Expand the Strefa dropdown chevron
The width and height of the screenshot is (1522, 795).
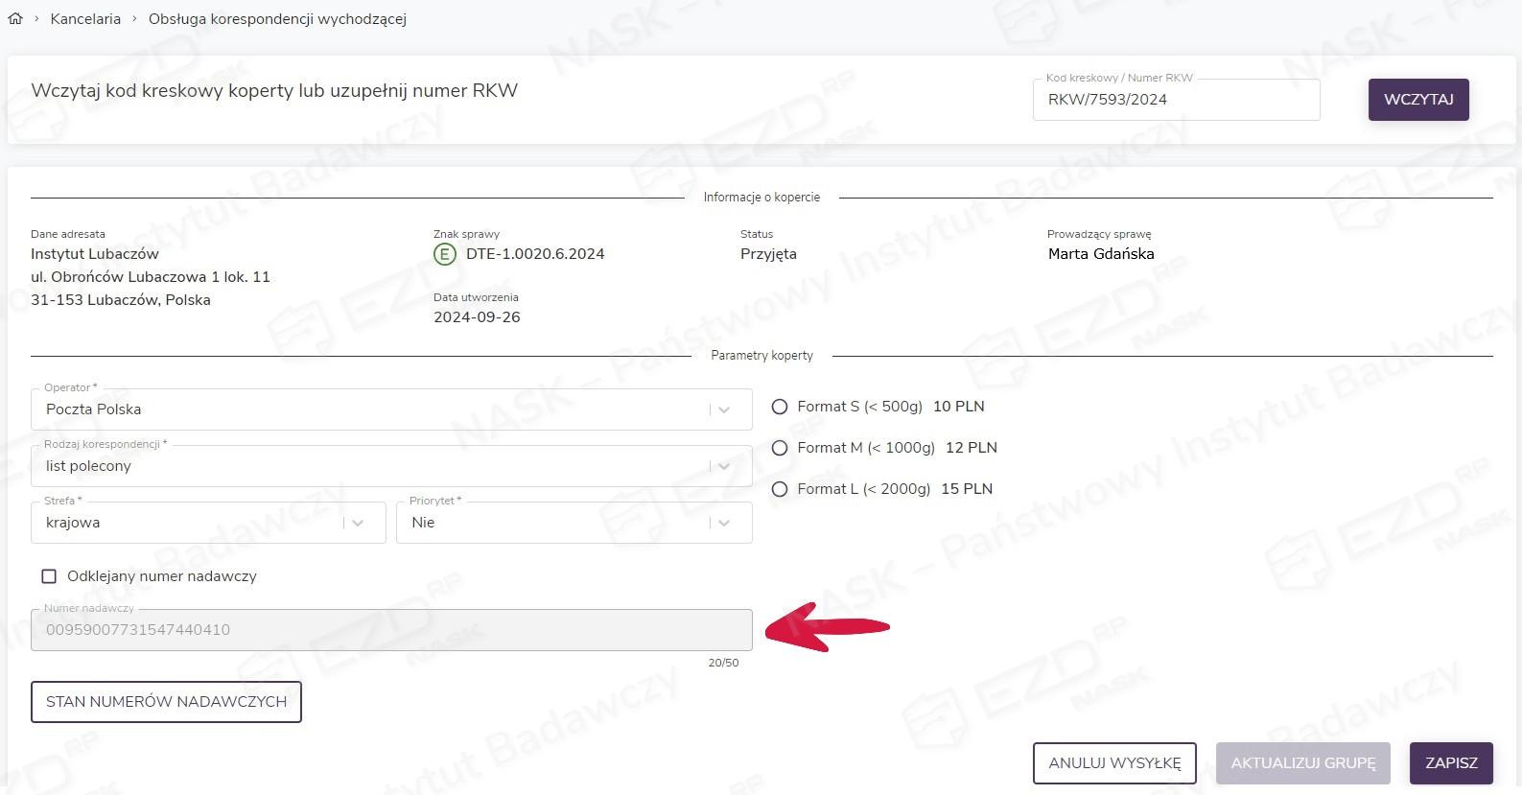click(358, 523)
